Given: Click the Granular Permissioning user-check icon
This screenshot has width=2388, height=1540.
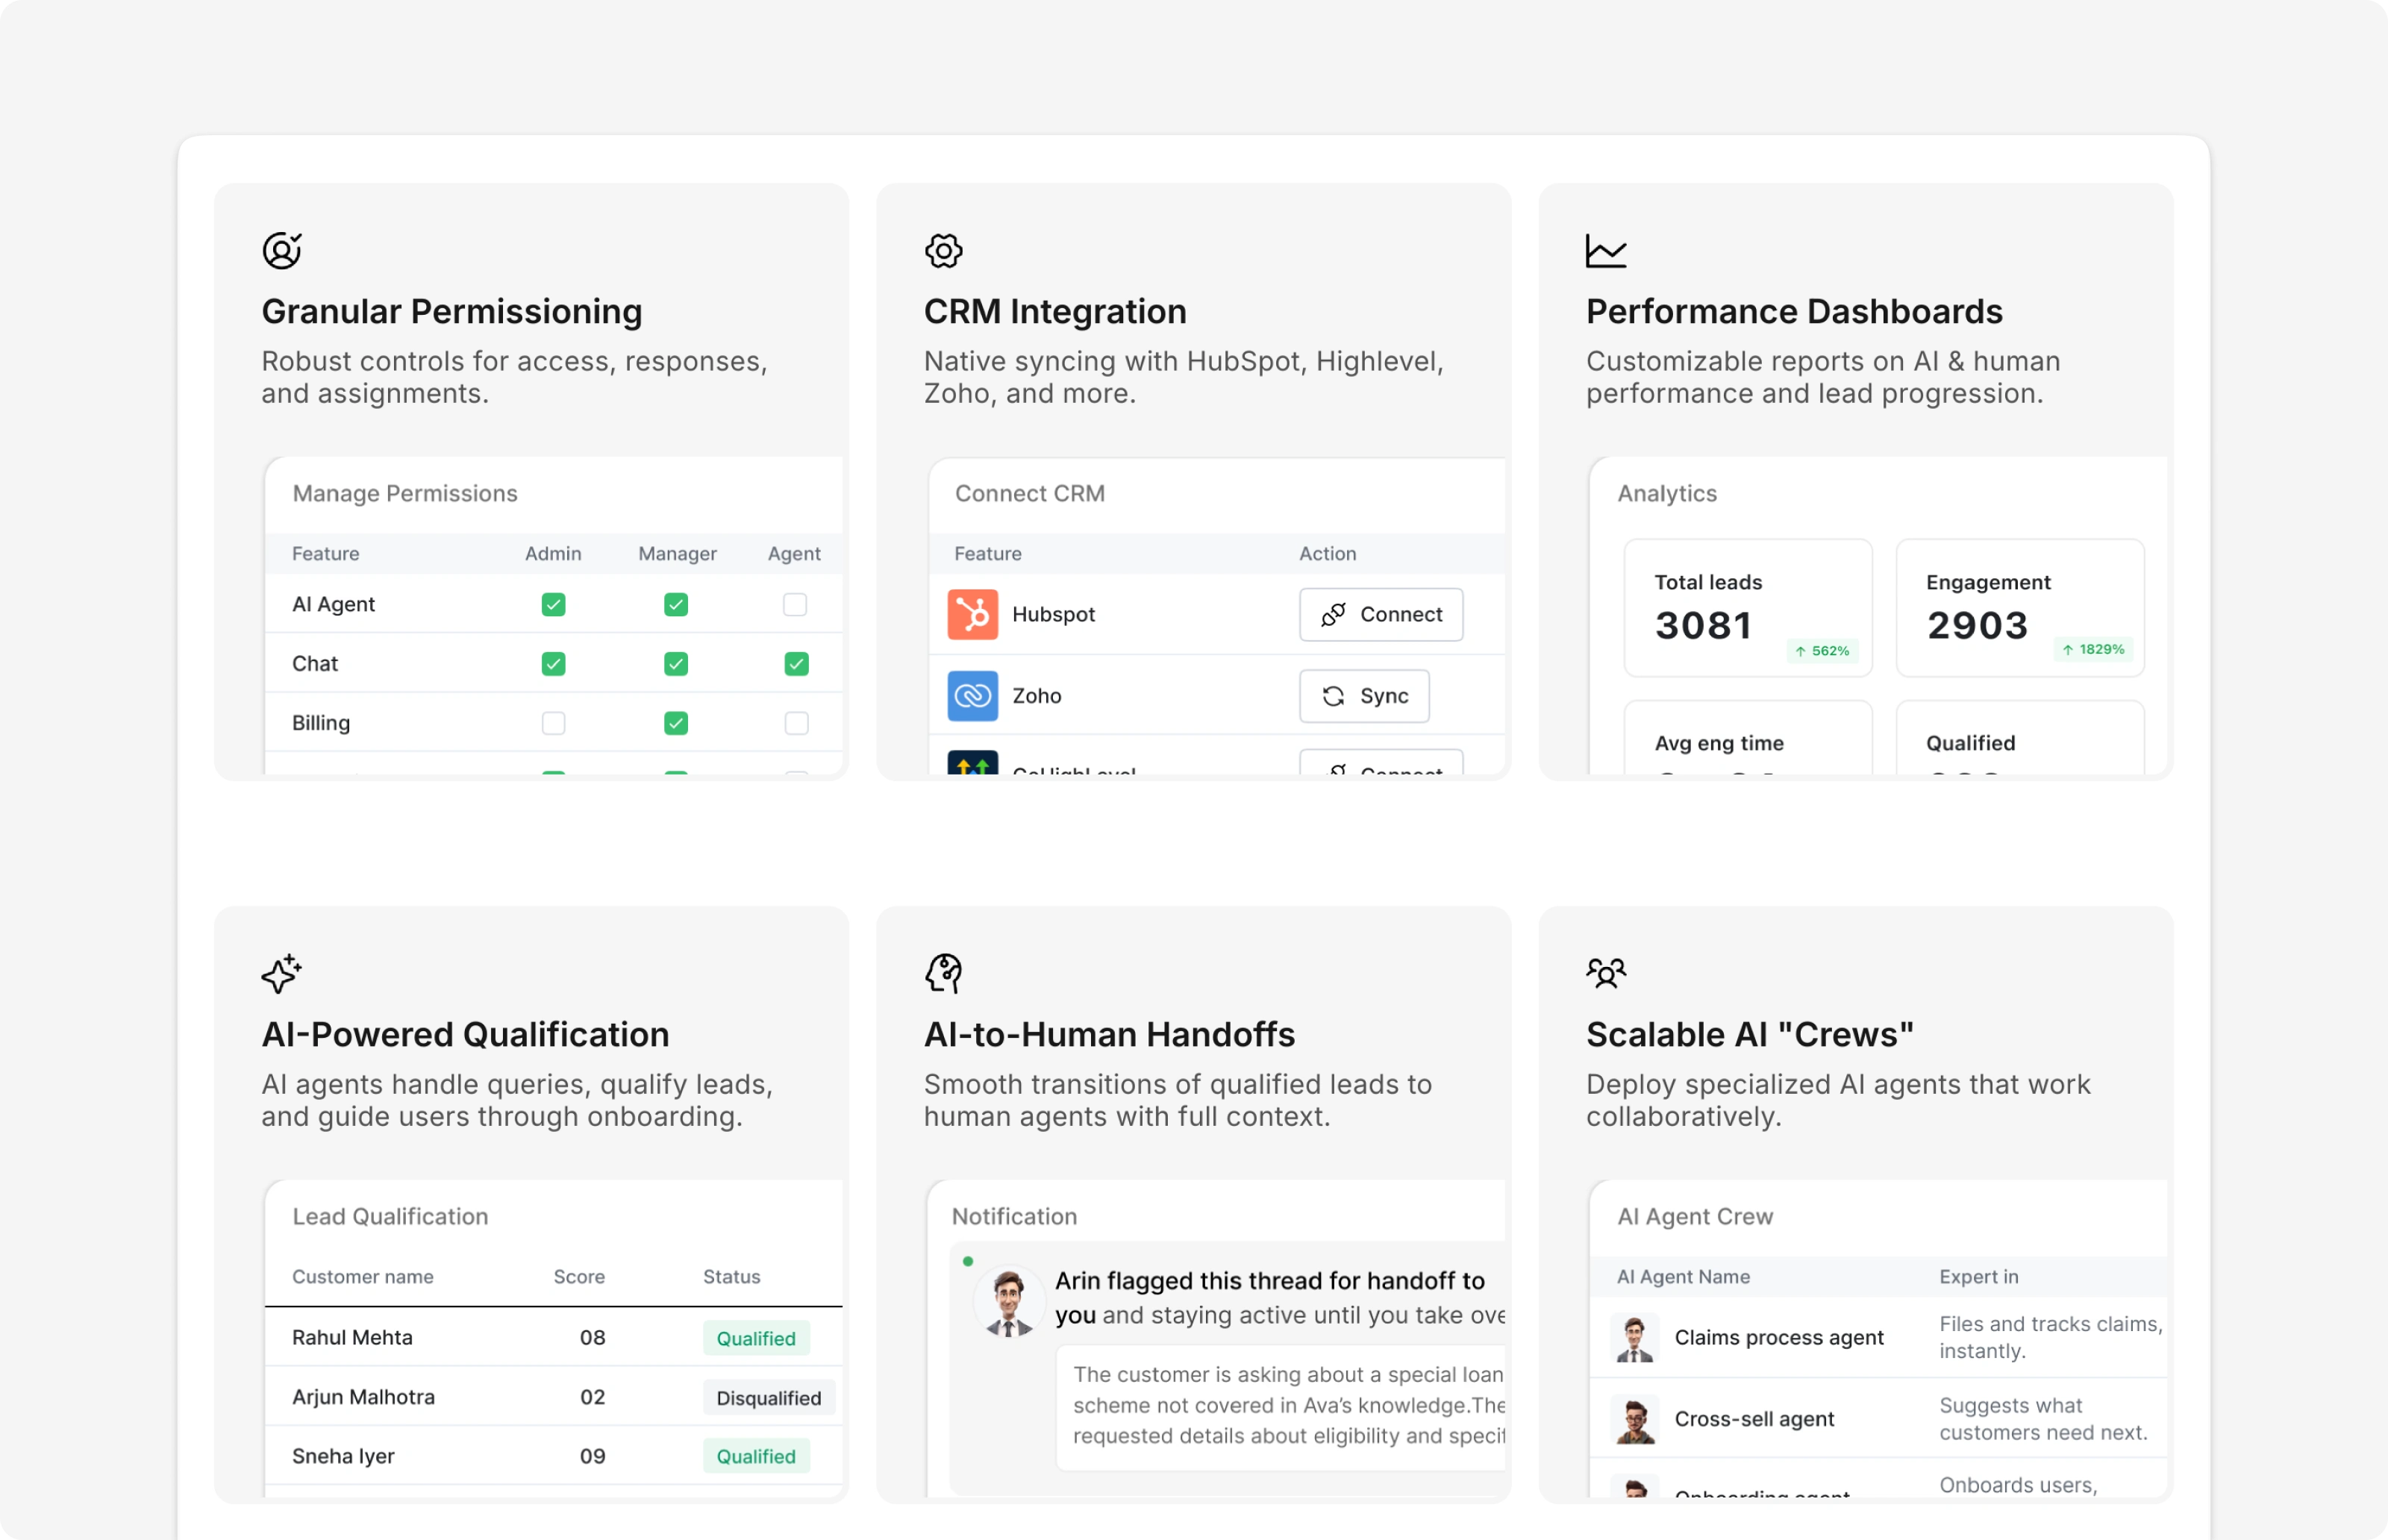Looking at the screenshot, I should click(281, 250).
